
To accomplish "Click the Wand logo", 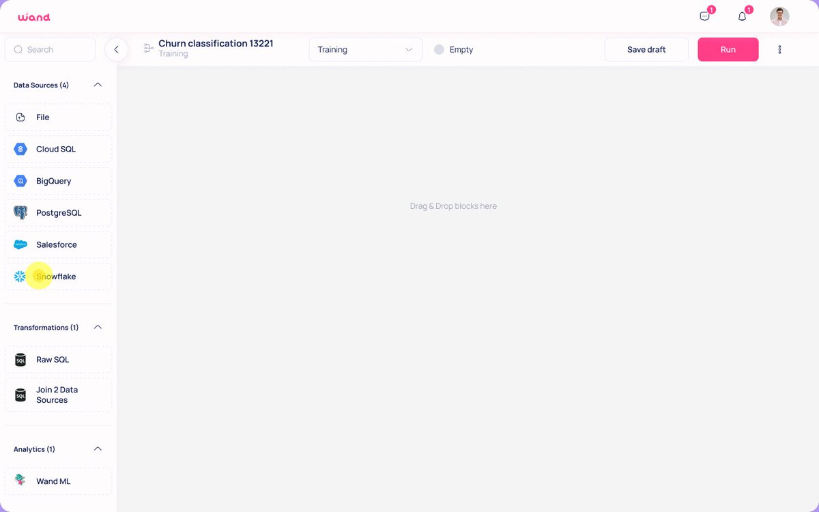I will (x=34, y=17).
